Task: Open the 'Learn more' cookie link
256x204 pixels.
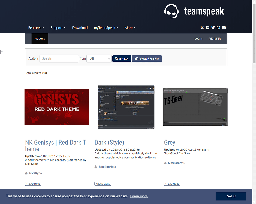Action: 139,196
